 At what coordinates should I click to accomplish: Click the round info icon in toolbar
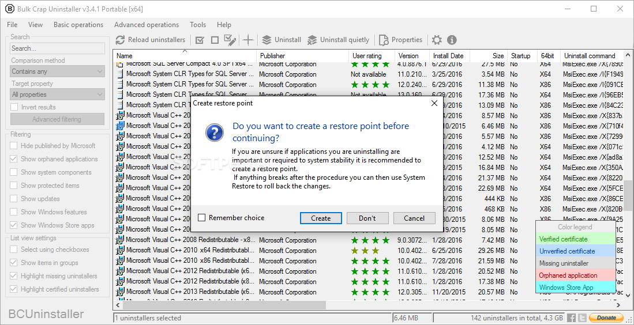452,40
